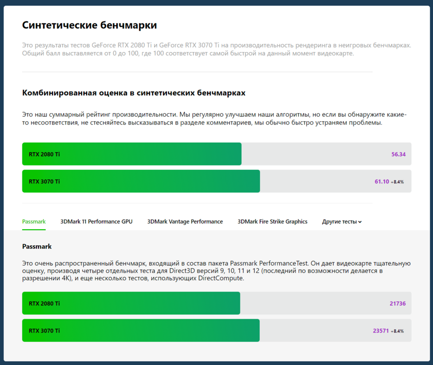This screenshot has height=365, width=433.
Task: Click the +8.4% label beside 61.10
Action: (397, 182)
